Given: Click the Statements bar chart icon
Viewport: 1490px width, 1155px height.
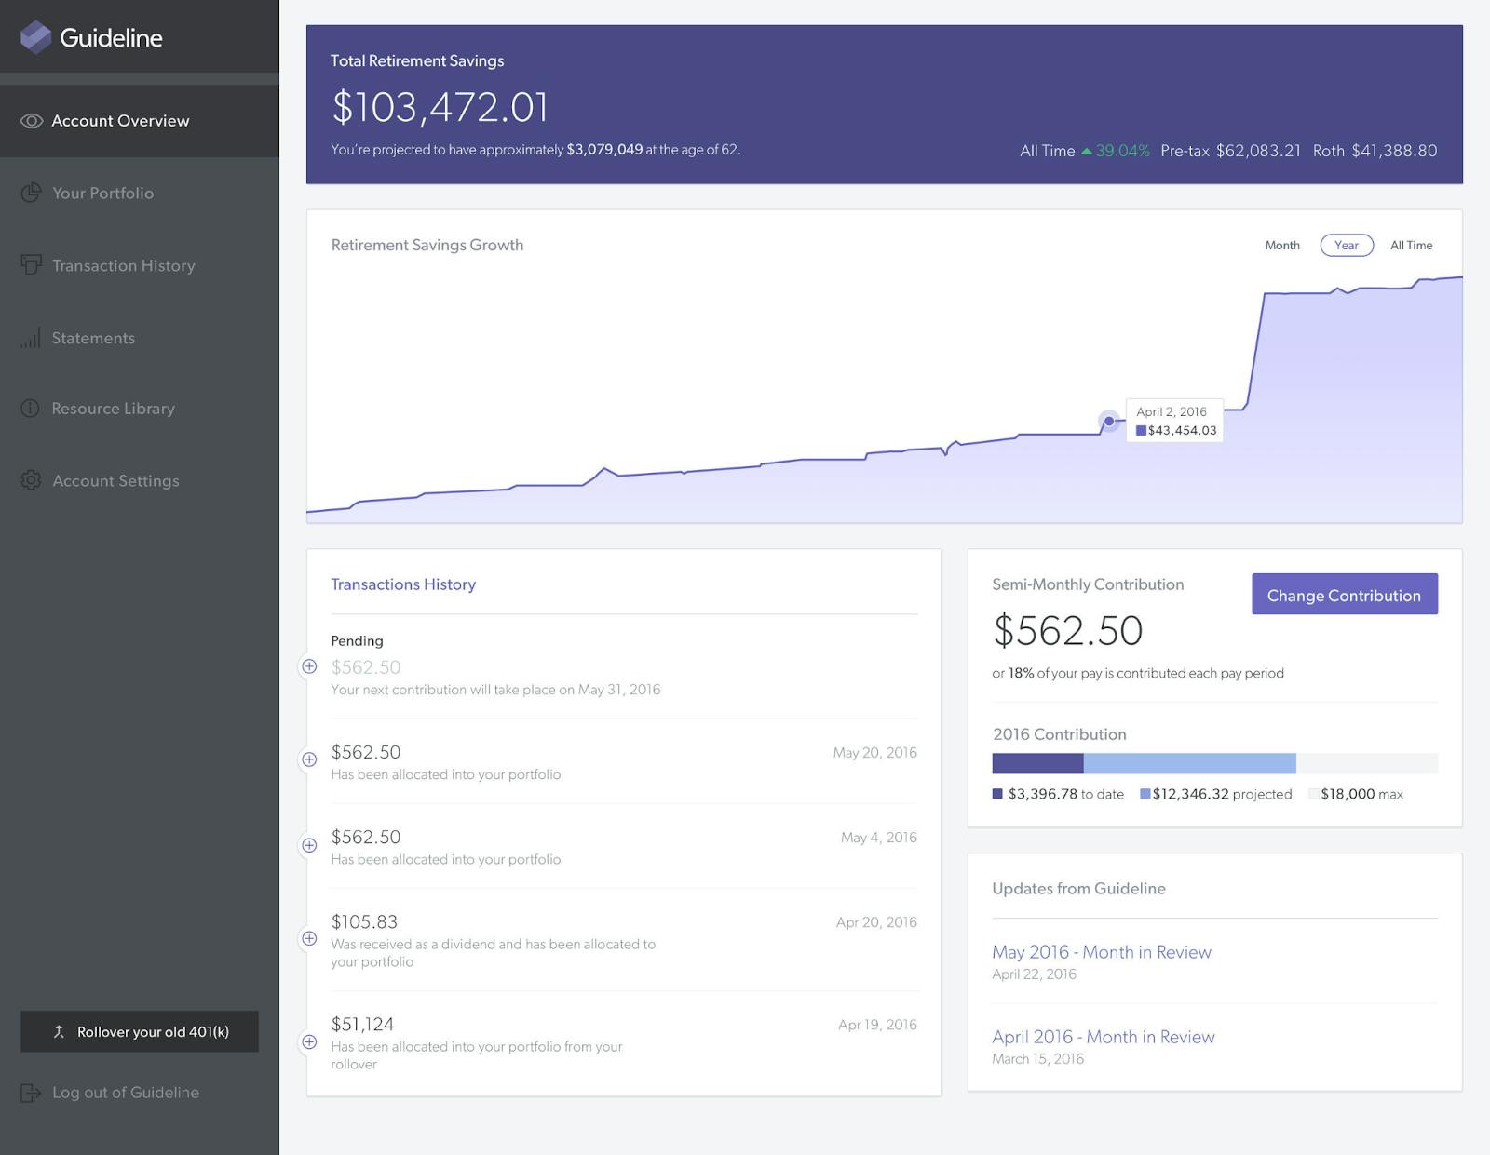Looking at the screenshot, I should [x=31, y=338].
